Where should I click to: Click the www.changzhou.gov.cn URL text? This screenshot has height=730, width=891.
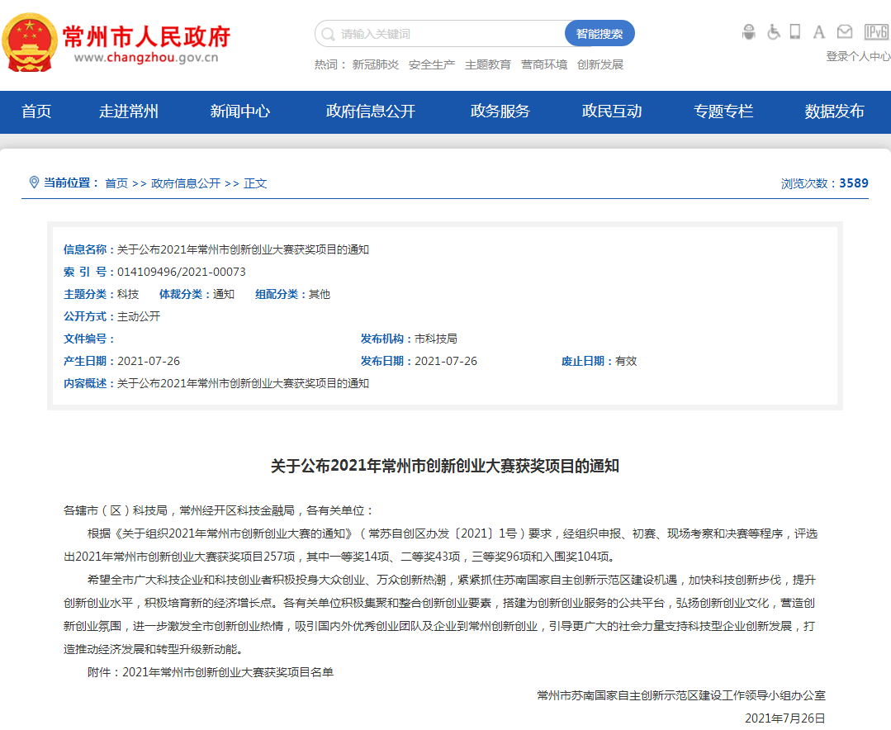(x=146, y=57)
